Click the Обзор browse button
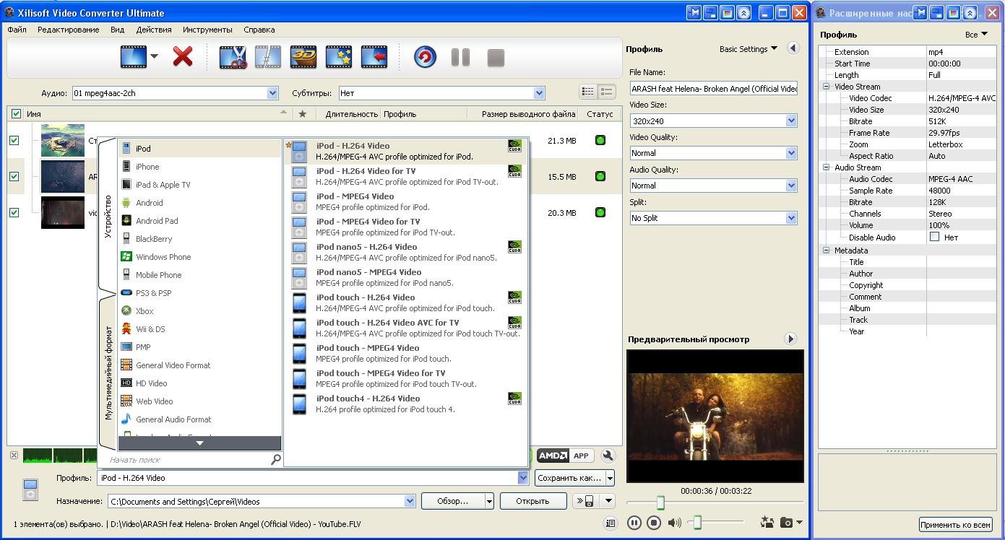The width and height of the screenshot is (1005, 540). pyautogui.click(x=452, y=501)
